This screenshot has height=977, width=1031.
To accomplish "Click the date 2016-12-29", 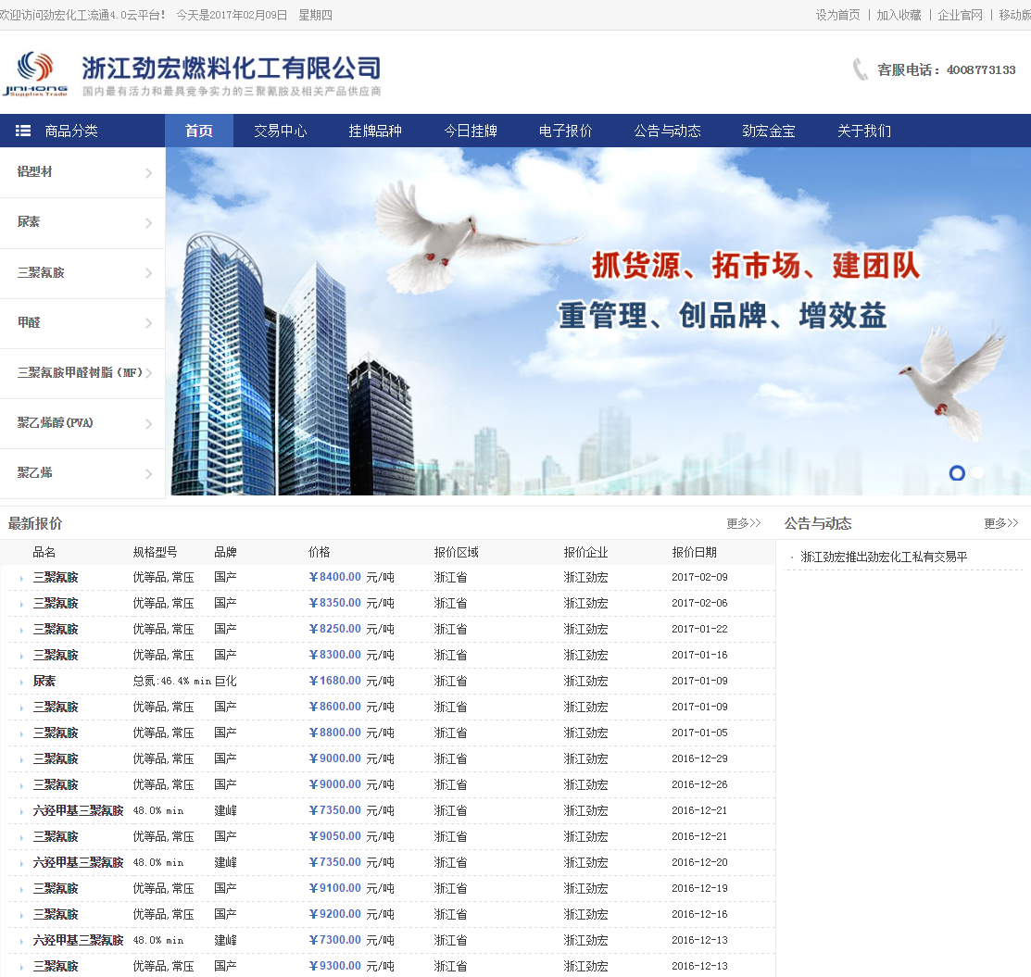I will [699, 758].
